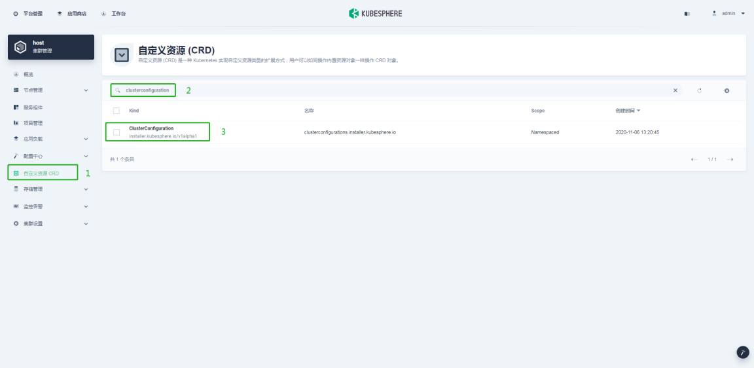Select 自定义资源 CRD in sidebar
This screenshot has height=368, width=754.
pyautogui.click(x=41, y=174)
